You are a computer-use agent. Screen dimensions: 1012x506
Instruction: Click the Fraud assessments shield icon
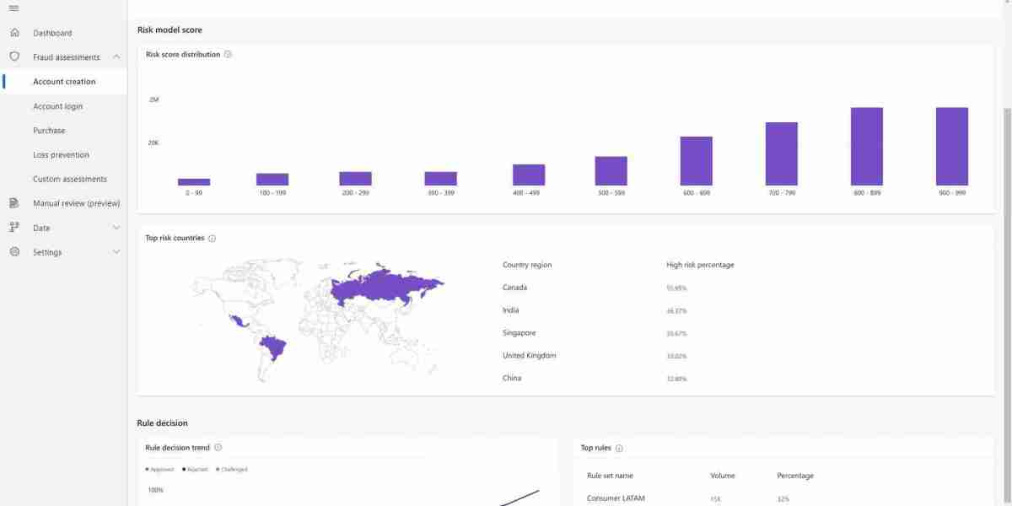(14, 57)
